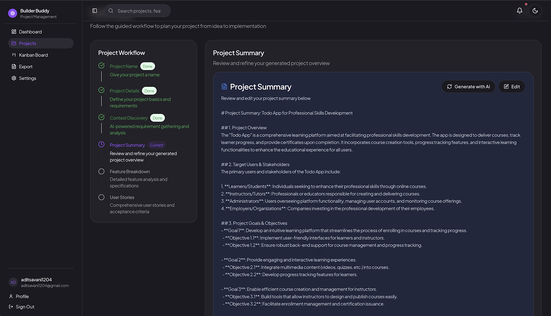Click the Builder Buddy logo icon
The image size is (551, 316).
coord(13,13)
